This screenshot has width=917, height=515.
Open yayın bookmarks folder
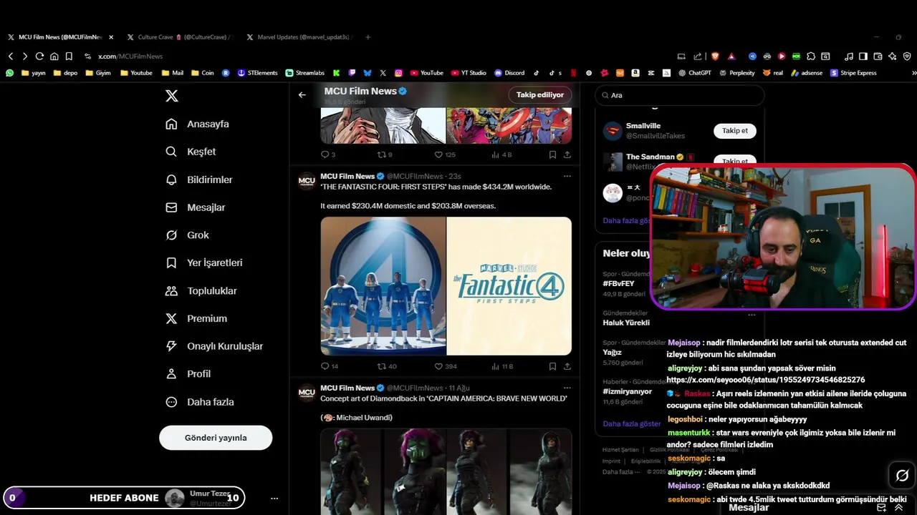click(34, 73)
